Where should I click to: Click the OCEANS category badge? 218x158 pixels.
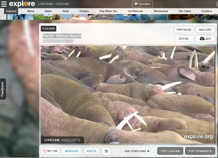[48, 28]
